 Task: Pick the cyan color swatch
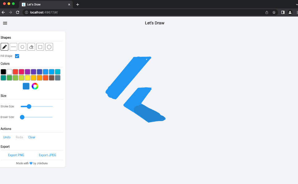click(x=58, y=72)
